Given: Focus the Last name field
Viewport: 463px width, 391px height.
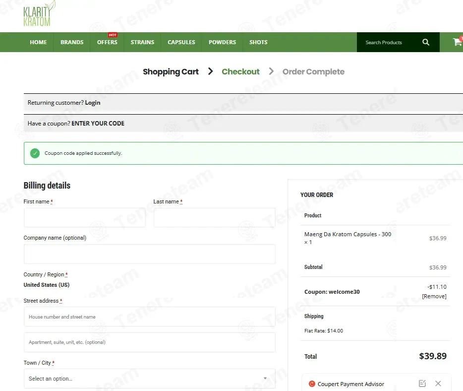Looking at the screenshot, I should pyautogui.click(x=214, y=217).
